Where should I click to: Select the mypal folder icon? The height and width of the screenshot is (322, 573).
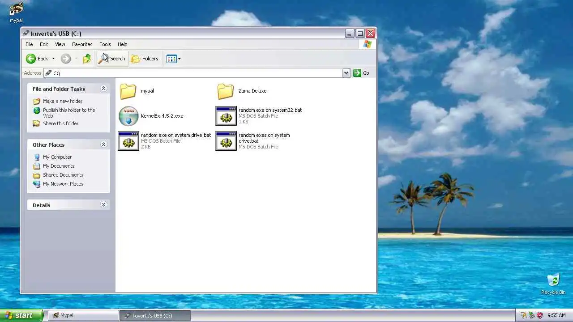point(128,91)
